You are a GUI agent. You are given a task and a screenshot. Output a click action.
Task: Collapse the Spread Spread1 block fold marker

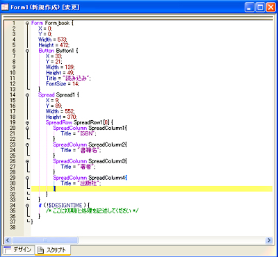[x=27, y=95]
